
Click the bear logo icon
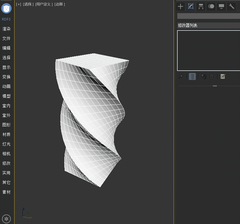click(x=6, y=8)
